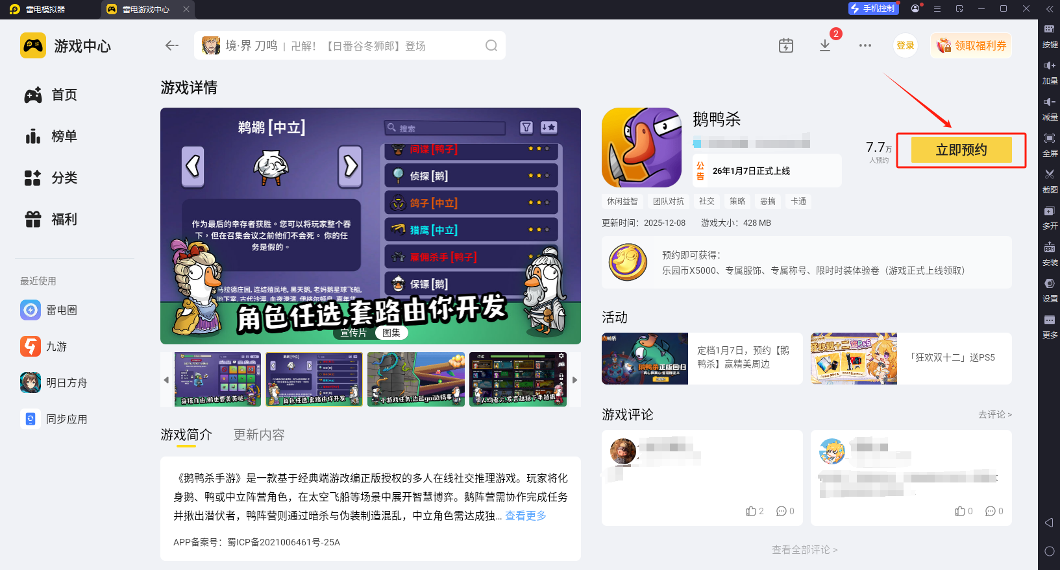Click Android back triangle icon
Screen dimensions: 1060x570
[1049, 523]
